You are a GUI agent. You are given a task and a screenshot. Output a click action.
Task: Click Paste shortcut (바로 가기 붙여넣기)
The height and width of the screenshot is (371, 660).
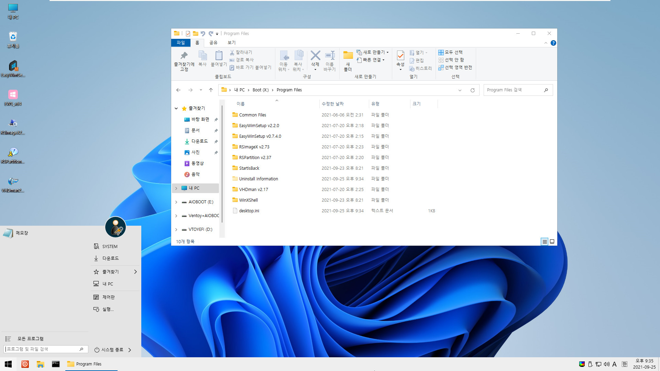pyautogui.click(x=250, y=67)
